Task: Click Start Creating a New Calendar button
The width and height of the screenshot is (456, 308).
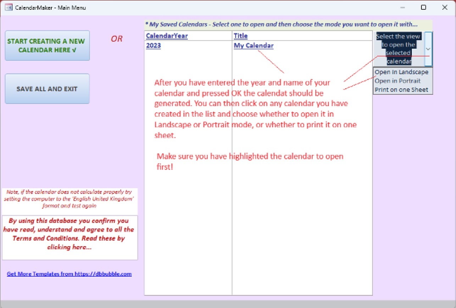Action: point(47,45)
